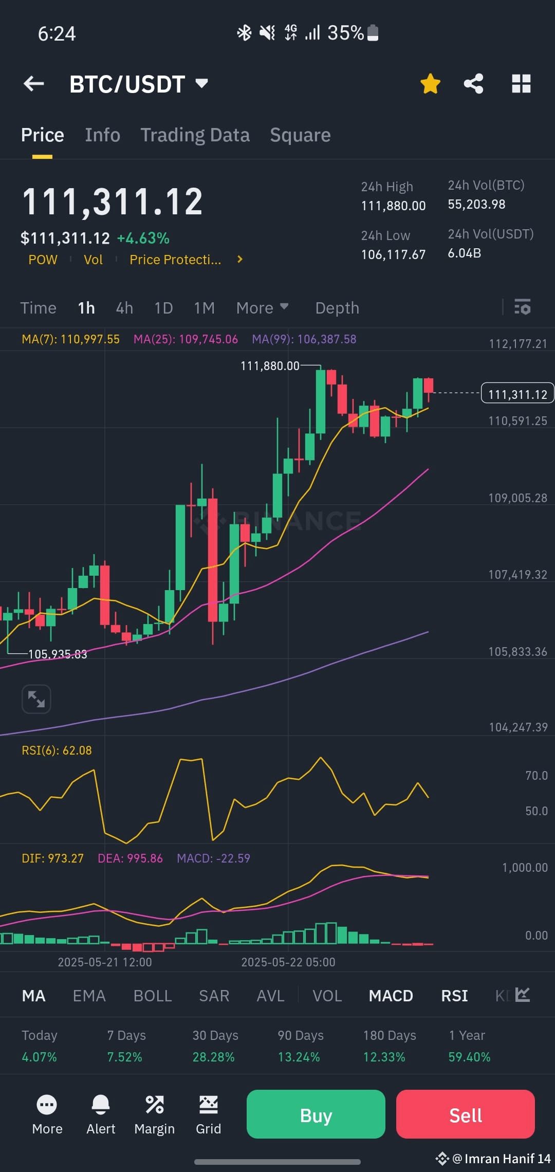Open the Trading Data tab

pos(195,135)
